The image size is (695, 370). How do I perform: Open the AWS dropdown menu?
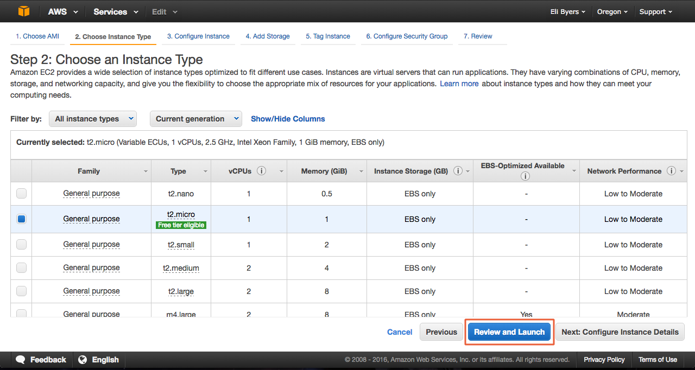pyautogui.click(x=63, y=11)
